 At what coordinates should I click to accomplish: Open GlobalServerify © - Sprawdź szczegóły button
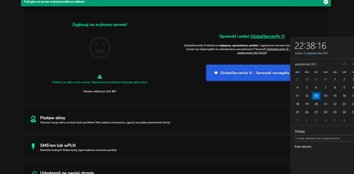[x=249, y=73]
